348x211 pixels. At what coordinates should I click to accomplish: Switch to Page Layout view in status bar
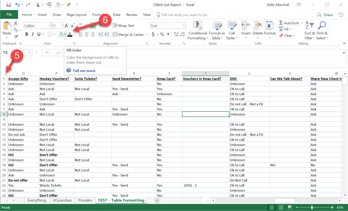click(281, 207)
